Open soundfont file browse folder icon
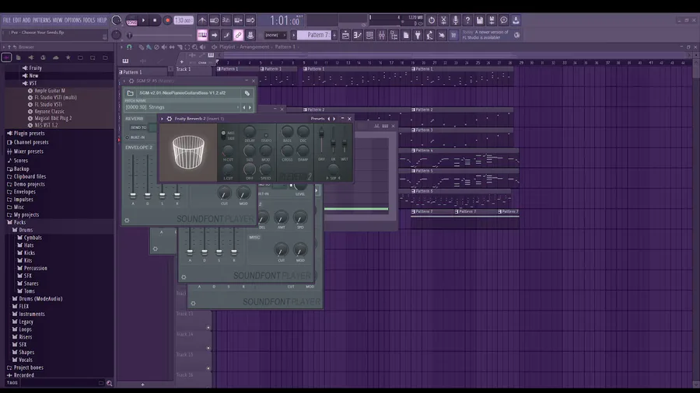 [x=131, y=93]
